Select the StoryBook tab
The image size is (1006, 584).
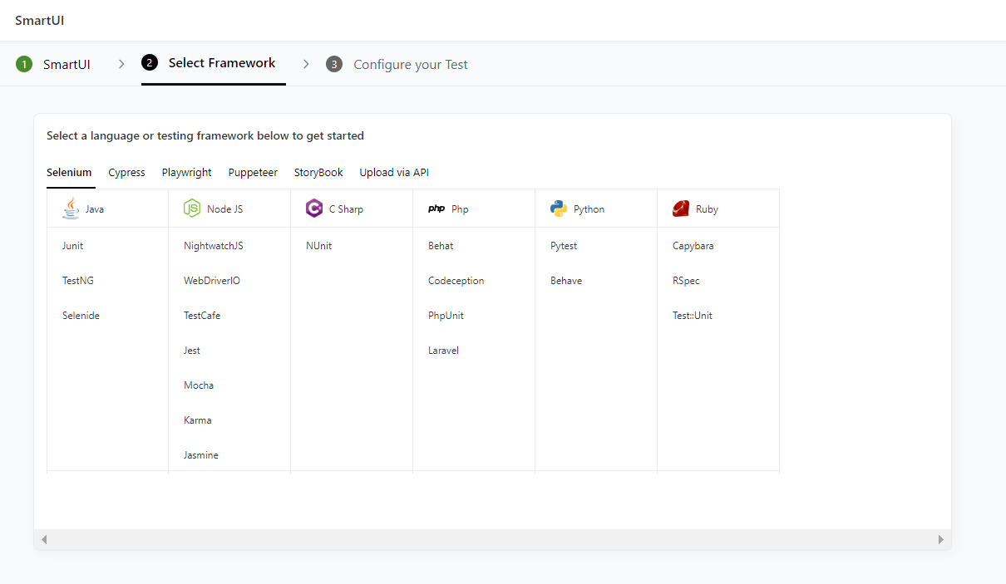click(318, 173)
